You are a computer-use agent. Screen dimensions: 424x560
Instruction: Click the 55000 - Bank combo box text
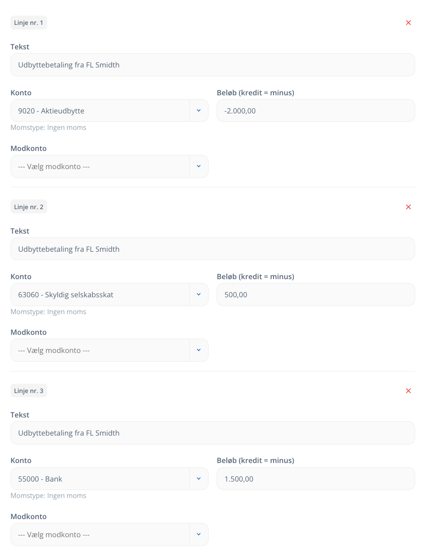coord(40,479)
